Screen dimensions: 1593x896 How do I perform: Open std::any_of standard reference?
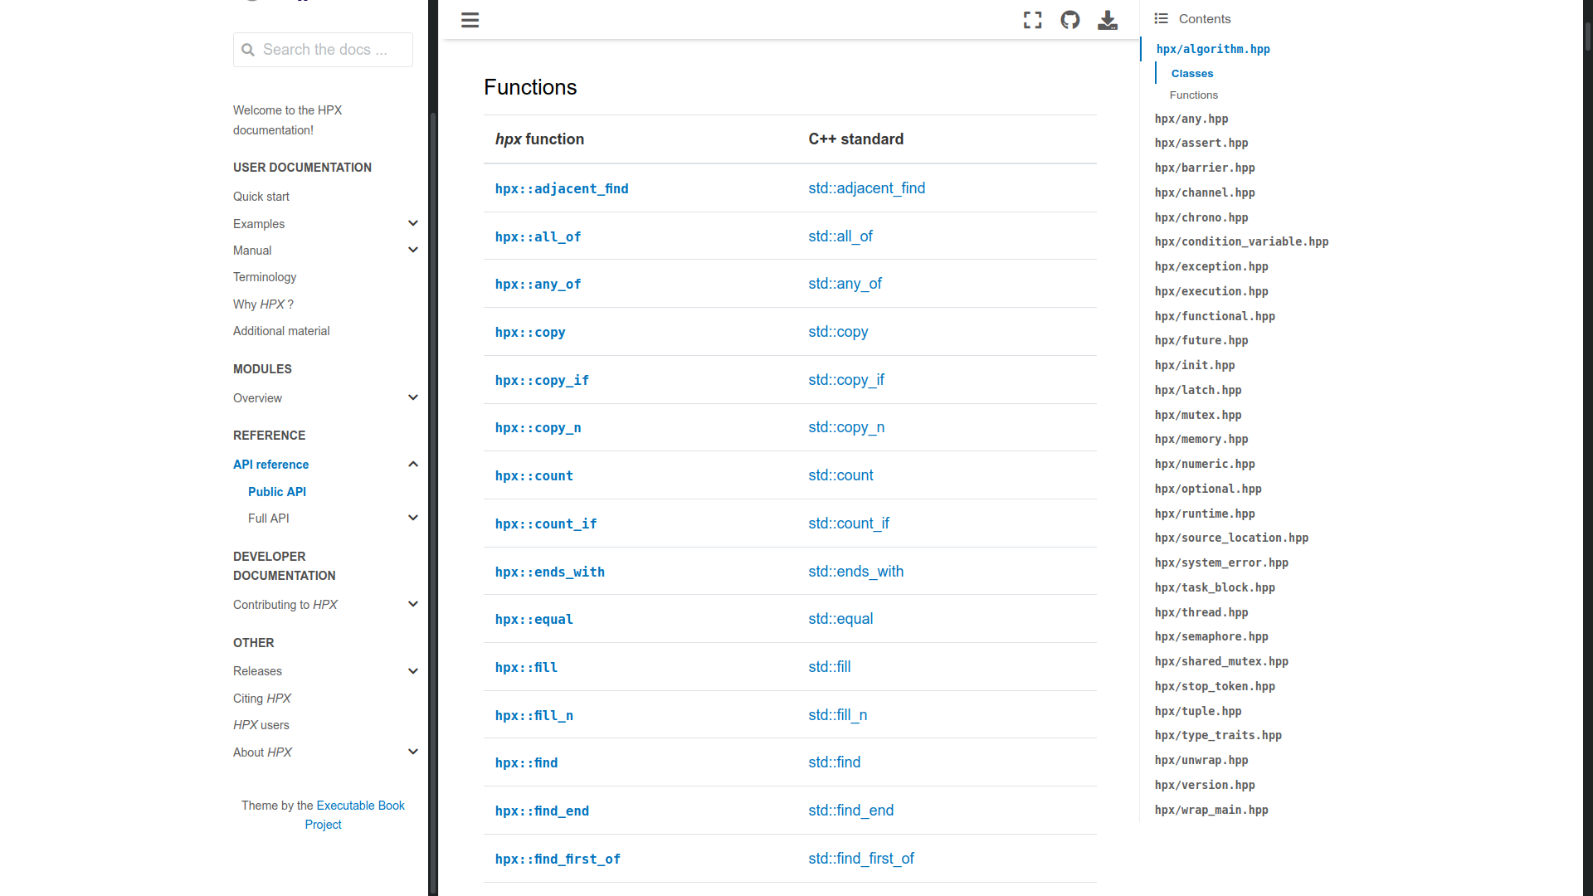click(x=845, y=284)
